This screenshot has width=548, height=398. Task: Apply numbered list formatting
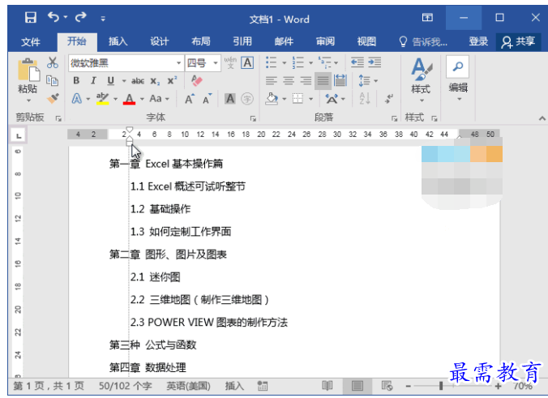298,62
